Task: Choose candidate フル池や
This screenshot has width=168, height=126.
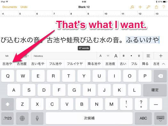Action: point(55,64)
